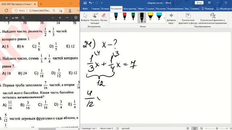
Task: Switch to web layout view icon
Action: (201, 129)
